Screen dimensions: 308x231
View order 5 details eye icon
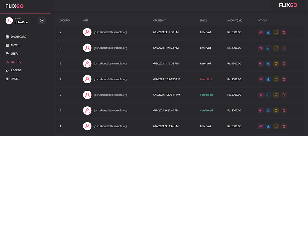point(261,63)
